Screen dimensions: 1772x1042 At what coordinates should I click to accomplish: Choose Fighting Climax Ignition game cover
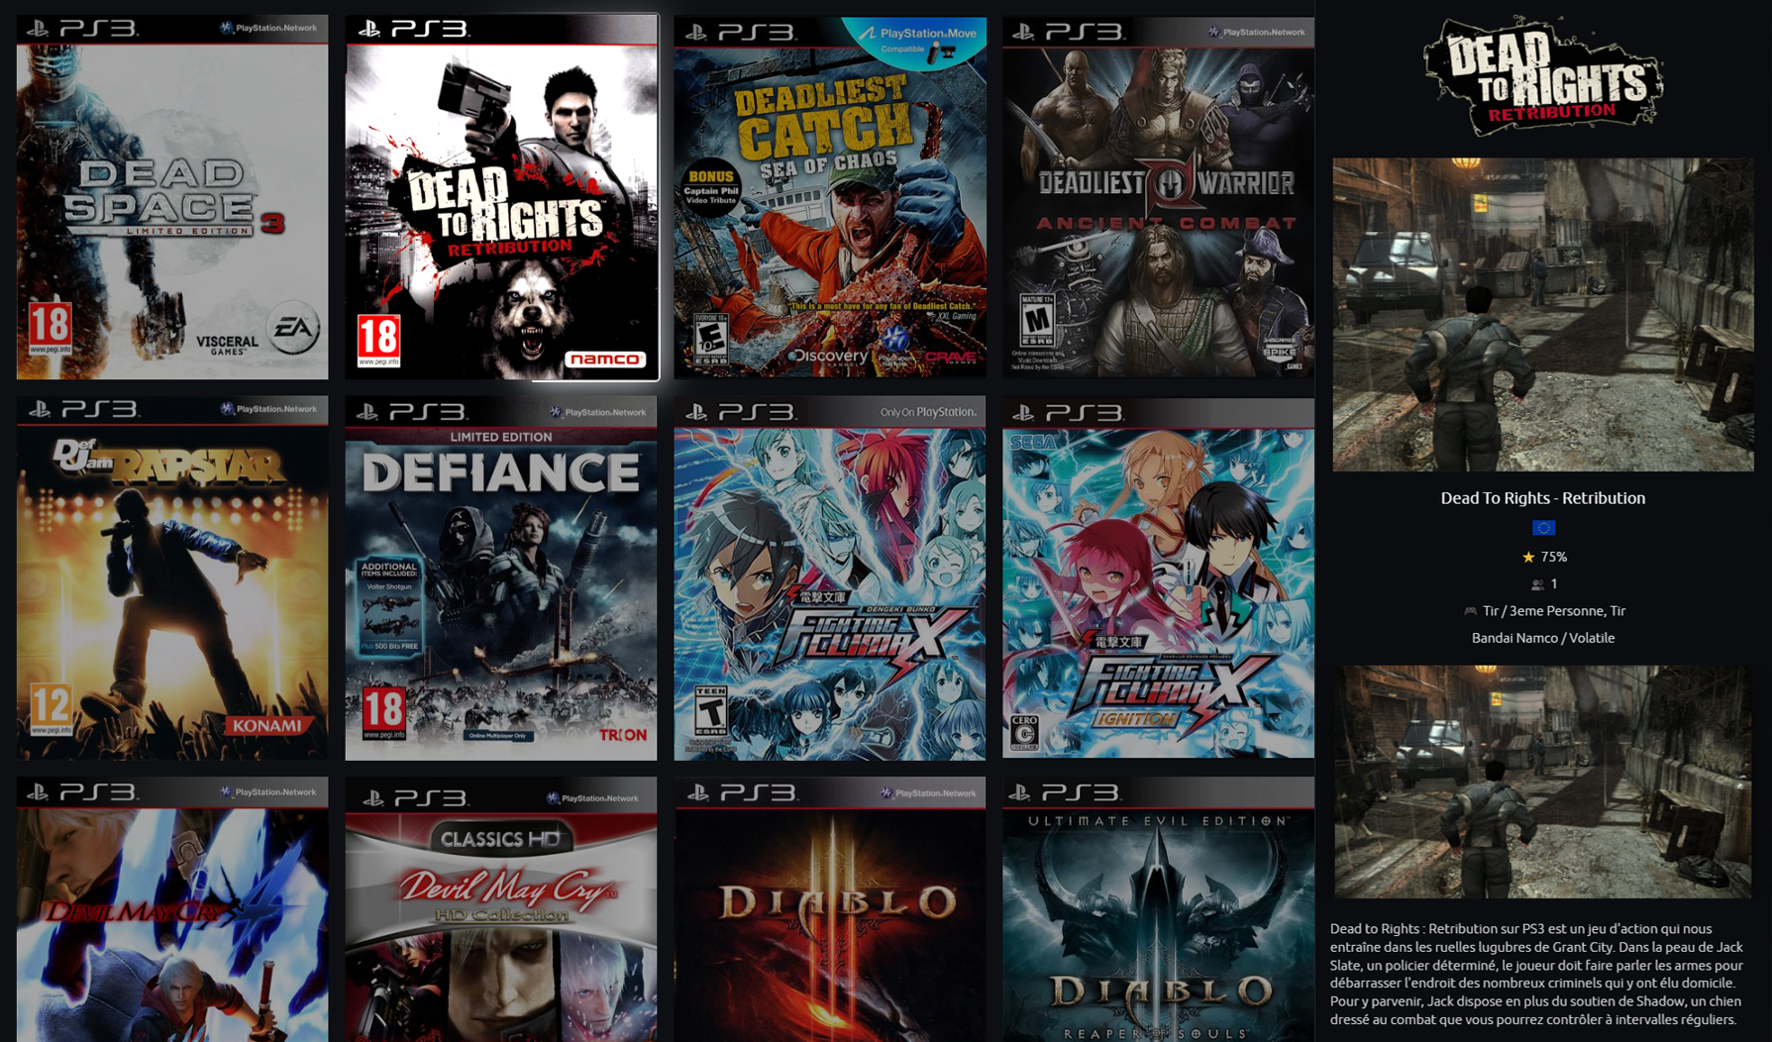point(1158,579)
